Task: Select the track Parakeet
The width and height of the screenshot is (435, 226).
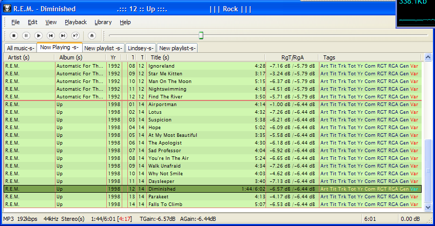Action: pyautogui.click(x=213, y=197)
